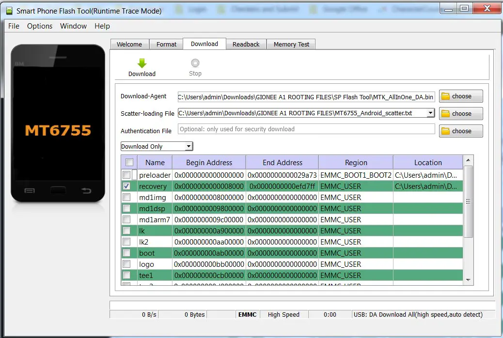
Task: Check the logo partition checkbox
Action: coord(126,264)
